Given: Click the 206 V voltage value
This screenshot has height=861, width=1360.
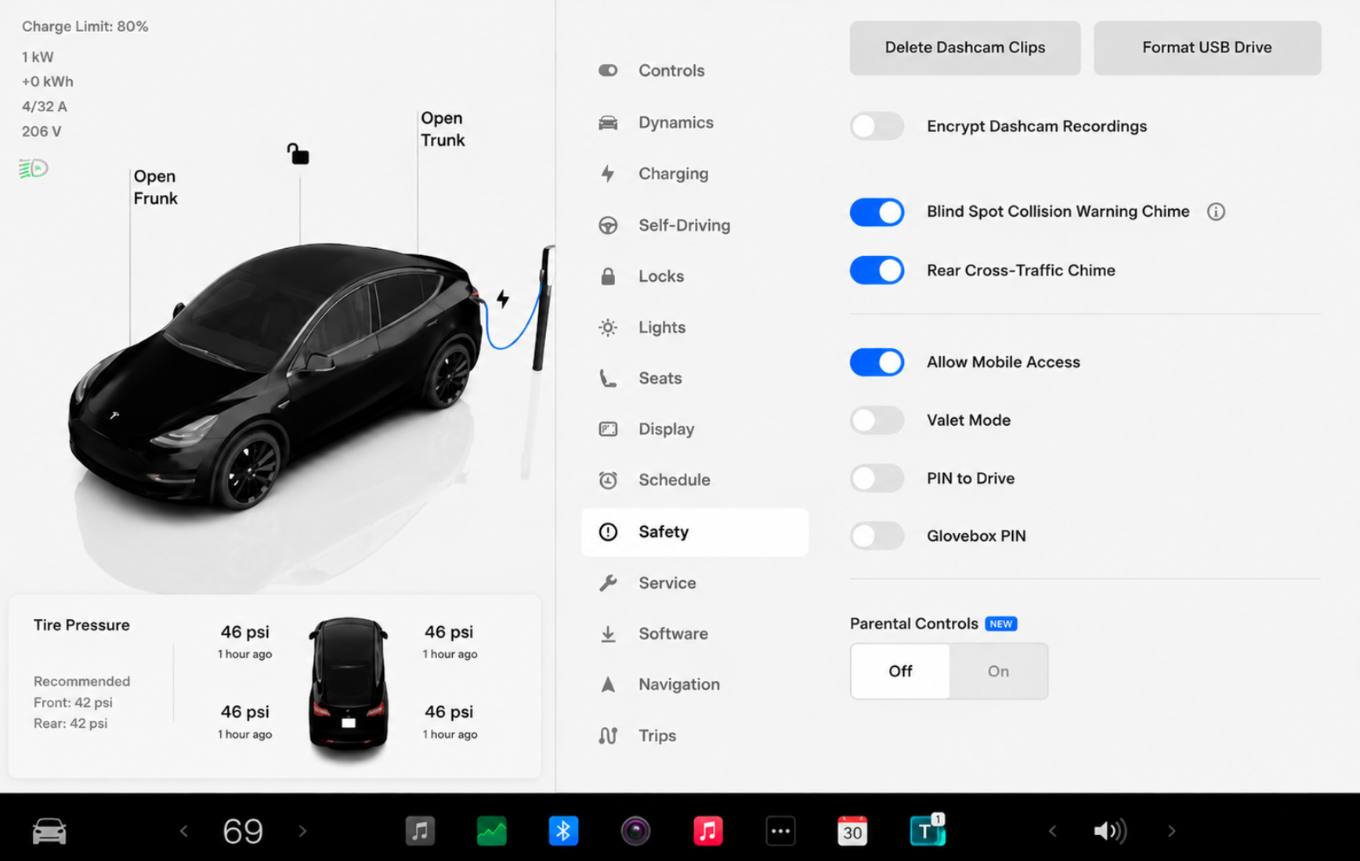Looking at the screenshot, I should [42, 131].
